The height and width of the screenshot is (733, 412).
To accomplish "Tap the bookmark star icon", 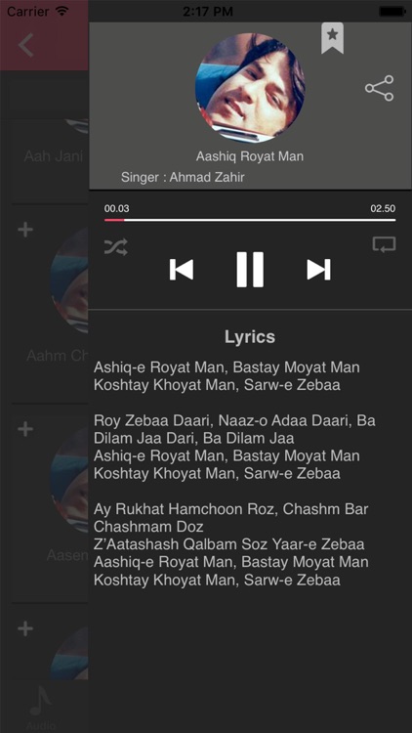I will pos(332,38).
